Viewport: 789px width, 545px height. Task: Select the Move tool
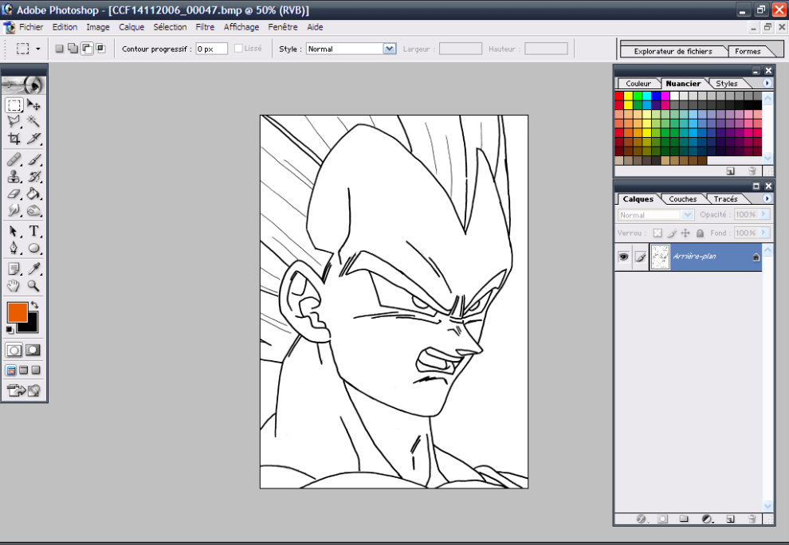point(33,104)
